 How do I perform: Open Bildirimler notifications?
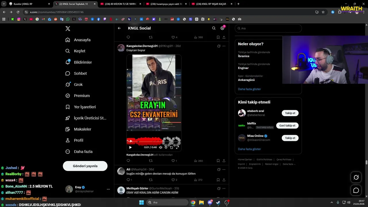click(78, 62)
